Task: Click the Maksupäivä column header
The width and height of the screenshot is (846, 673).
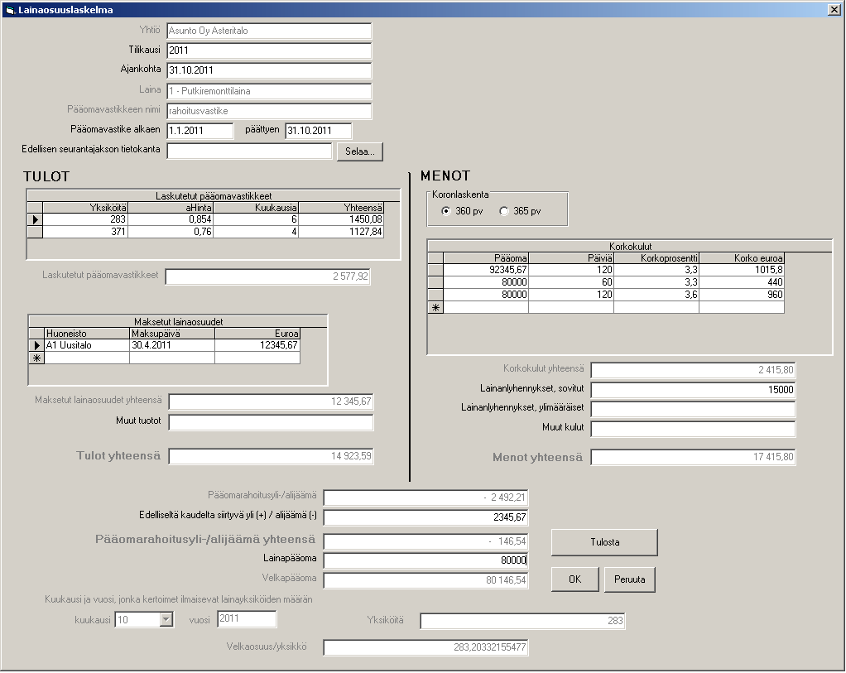Action: [x=172, y=334]
